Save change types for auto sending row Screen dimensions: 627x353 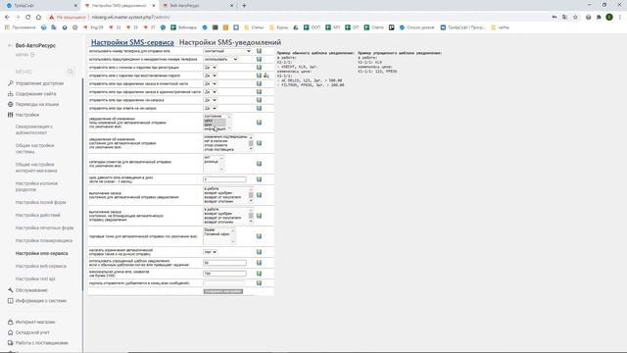[259, 123]
